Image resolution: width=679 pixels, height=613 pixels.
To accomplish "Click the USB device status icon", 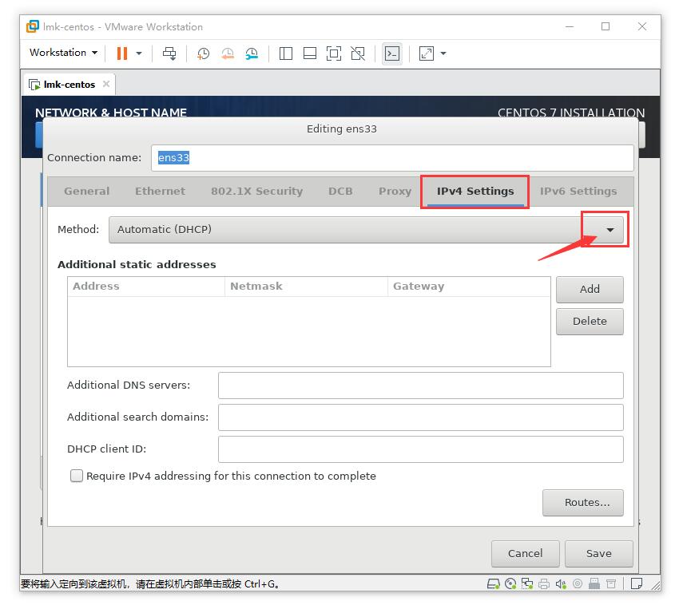I will 594,584.
